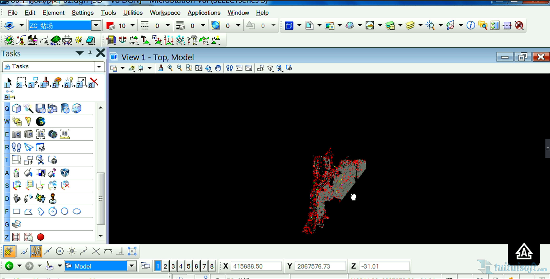Viewport: 550px width, 279px height.
Task: Click the Fit View icon
Action: point(199,68)
